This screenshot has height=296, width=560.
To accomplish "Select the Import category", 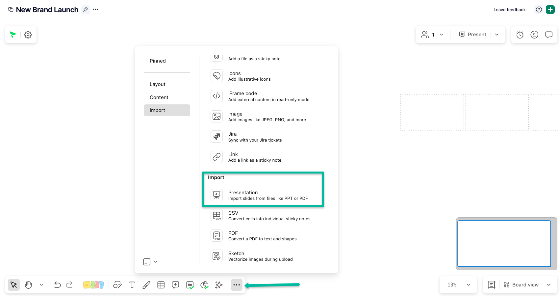I will pos(167,110).
